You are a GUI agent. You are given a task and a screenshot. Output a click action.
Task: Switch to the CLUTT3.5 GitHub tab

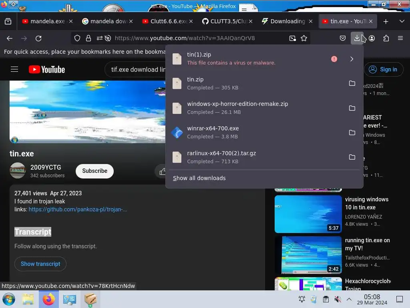[x=227, y=22]
